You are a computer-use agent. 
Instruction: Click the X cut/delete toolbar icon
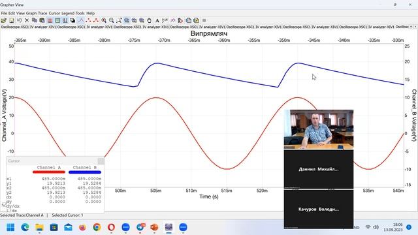click(x=27, y=20)
